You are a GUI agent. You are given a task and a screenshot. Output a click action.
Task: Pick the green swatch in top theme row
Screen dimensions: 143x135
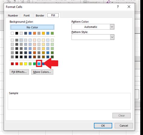(52, 33)
